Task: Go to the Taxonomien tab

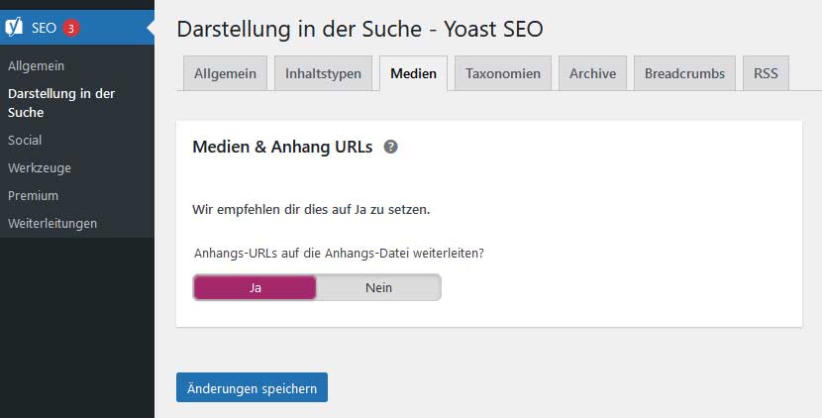Action: (503, 73)
